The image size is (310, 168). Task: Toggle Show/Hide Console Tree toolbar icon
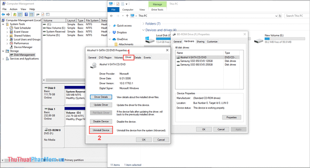pyautogui.click(x=20, y=15)
